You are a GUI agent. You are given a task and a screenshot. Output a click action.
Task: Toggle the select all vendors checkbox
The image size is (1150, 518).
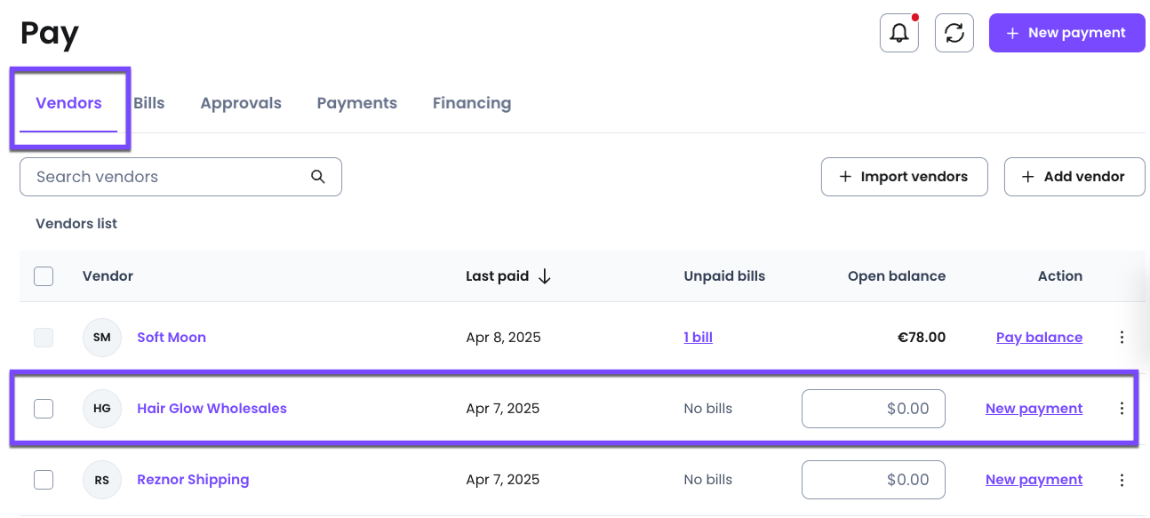click(x=44, y=276)
